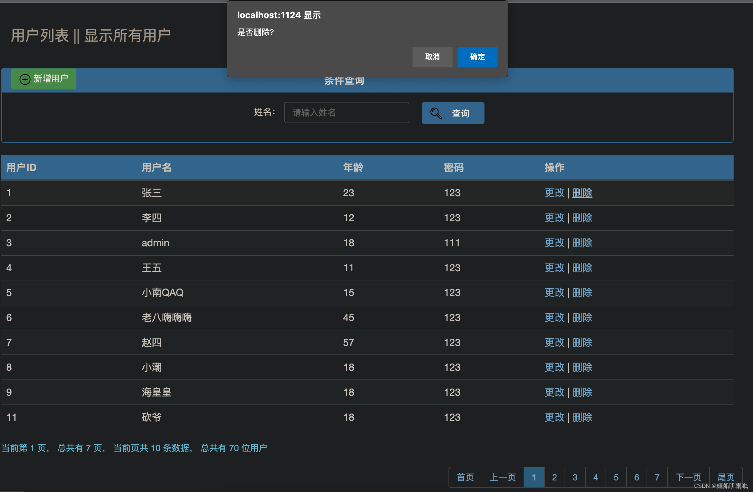
Task: Click 更改 link for user admin
Action: (554, 243)
